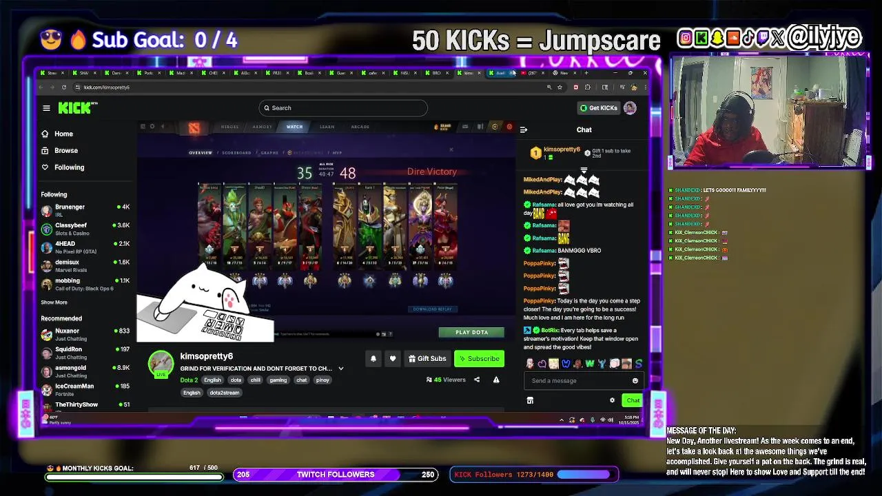Image resolution: width=882 pixels, height=496 pixels.
Task: Open chat settings gear icon
Action: pos(612,400)
